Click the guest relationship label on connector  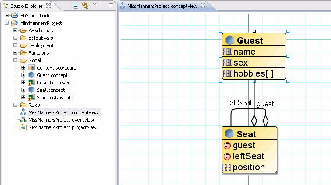[x=265, y=104]
